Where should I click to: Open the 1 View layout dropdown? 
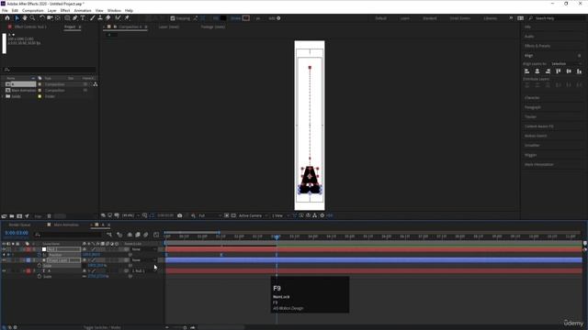click(279, 215)
